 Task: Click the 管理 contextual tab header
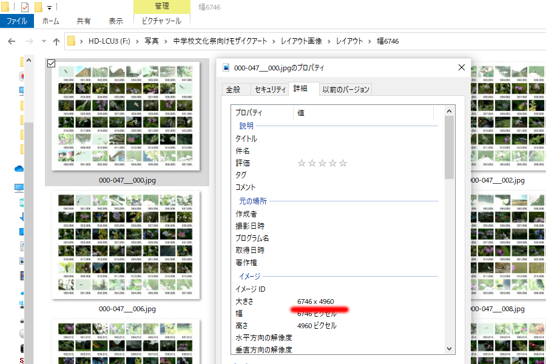[162, 6]
